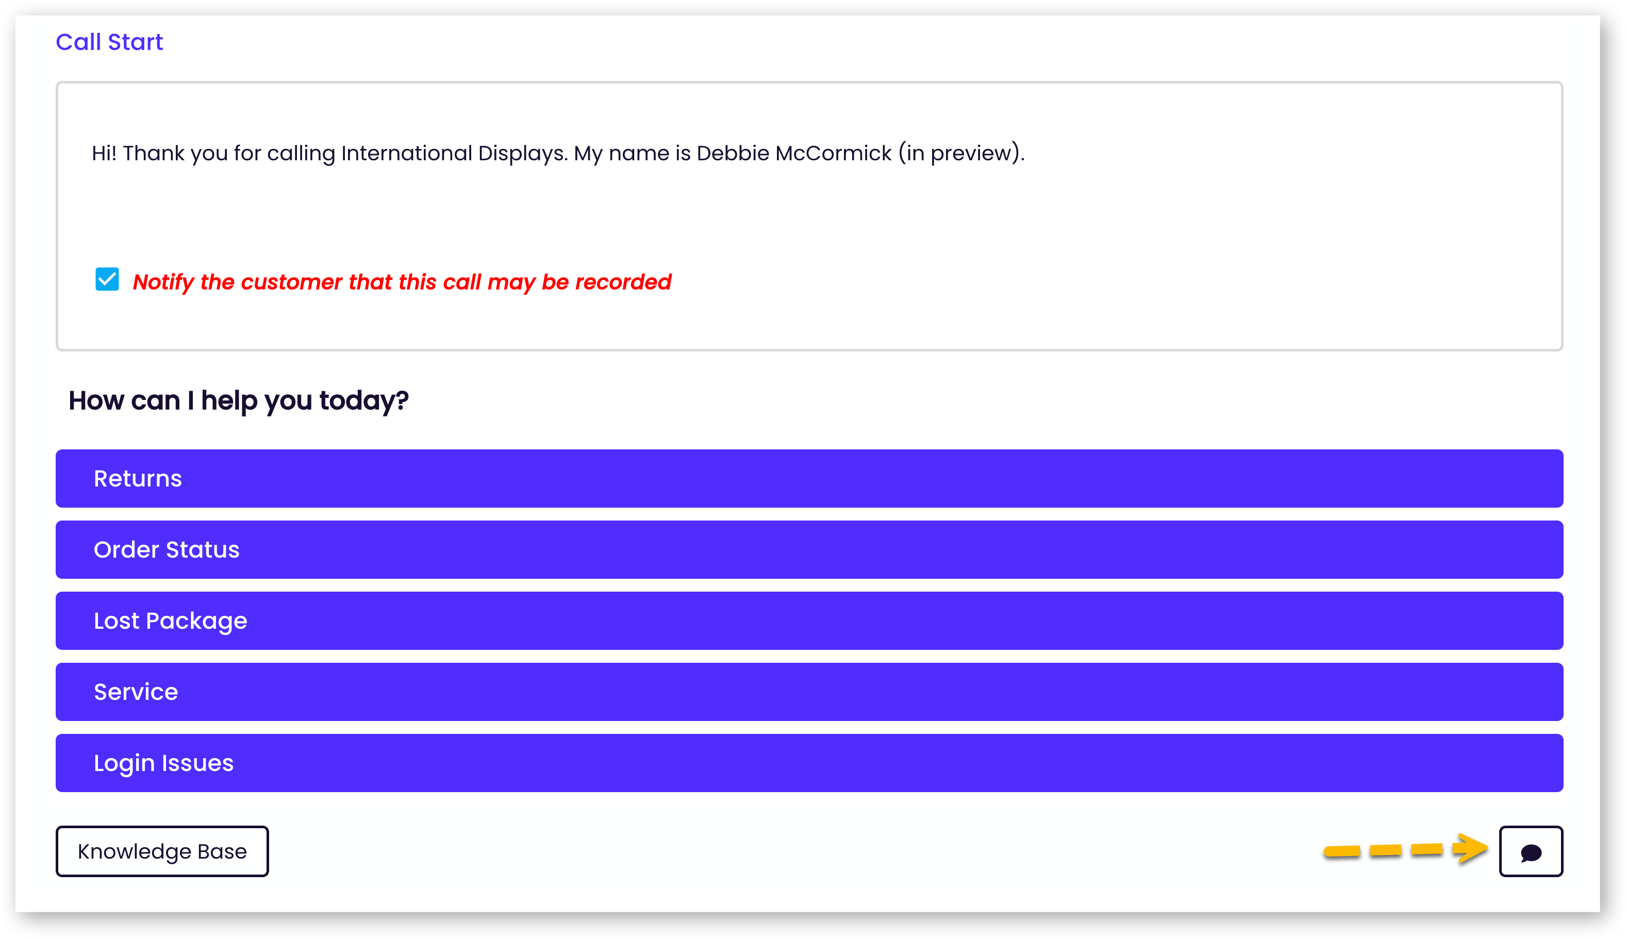Click the speech bubble glyph at bottom right
Screen dimensions: 1627x939
(1531, 853)
